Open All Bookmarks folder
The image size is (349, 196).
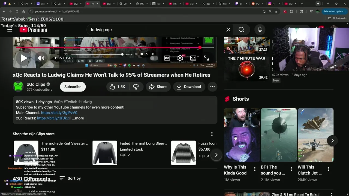[x=337, y=18]
